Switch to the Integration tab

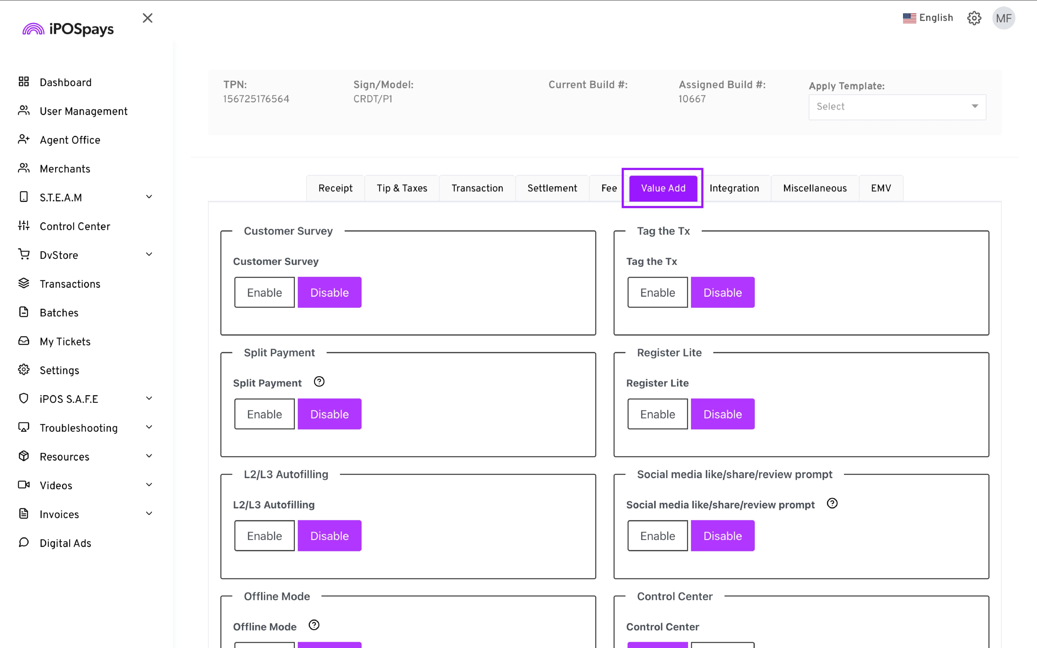click(x=734, y=188)
